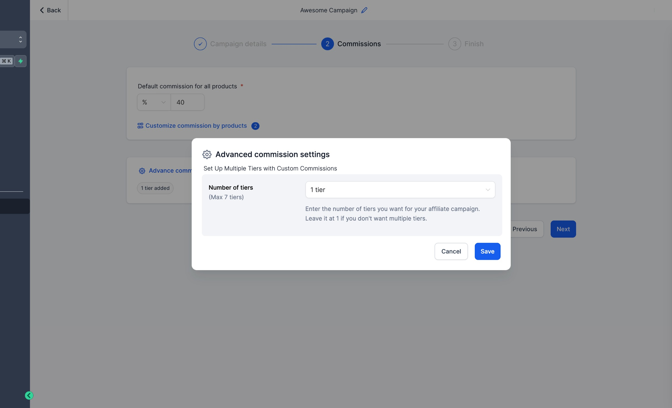Click the '(Max 7 tiers)' hint text
The width and height of the screenshot is (672, 408).
tap(226, 197)
